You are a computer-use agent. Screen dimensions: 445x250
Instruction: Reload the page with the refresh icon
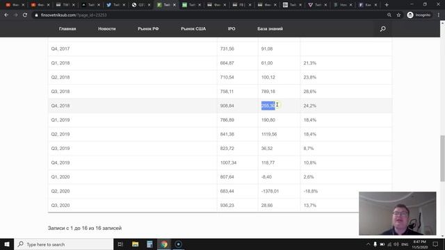25,15
